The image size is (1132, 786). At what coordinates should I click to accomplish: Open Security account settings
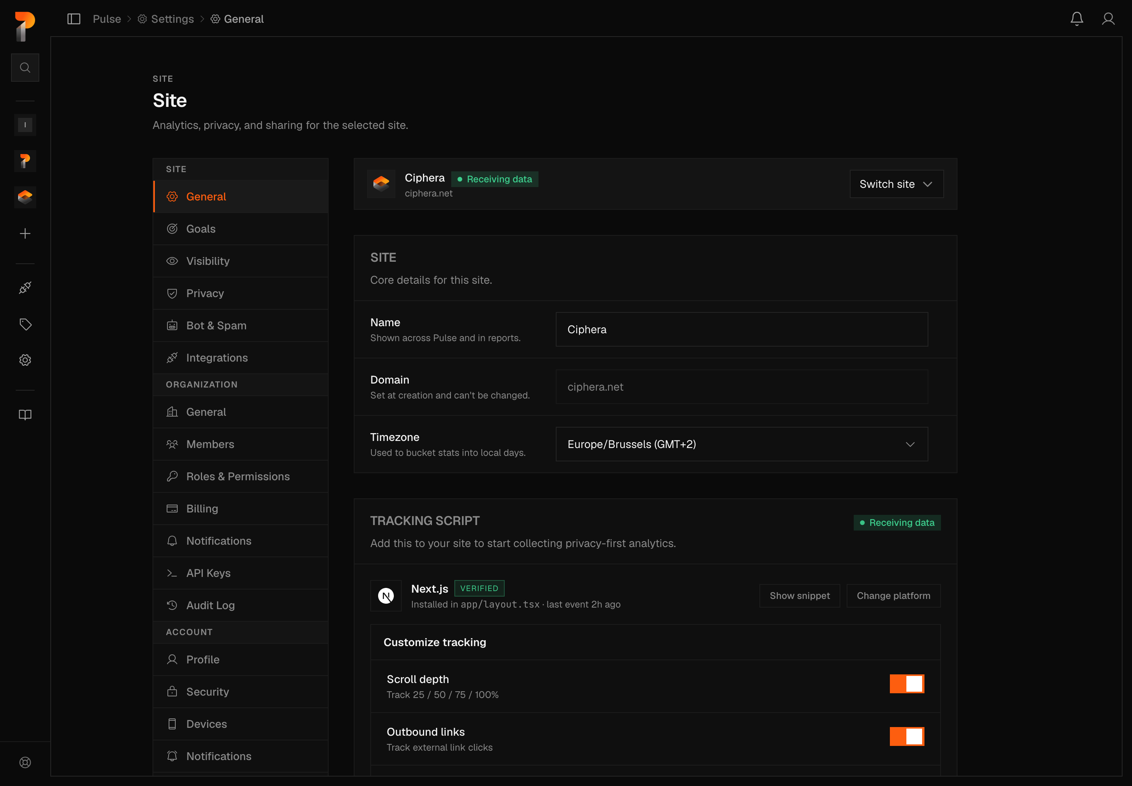[x=241, y=691]
